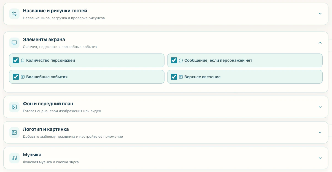Disable the Верхнее свечение checkbox
This screenshot has height=172, width=332.
coord(174,77)
